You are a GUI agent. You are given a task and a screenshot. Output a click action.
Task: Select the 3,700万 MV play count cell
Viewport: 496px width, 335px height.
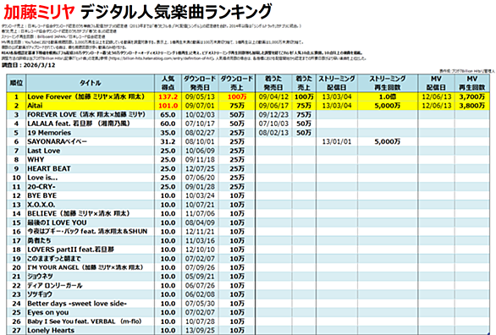coord(472,96)
